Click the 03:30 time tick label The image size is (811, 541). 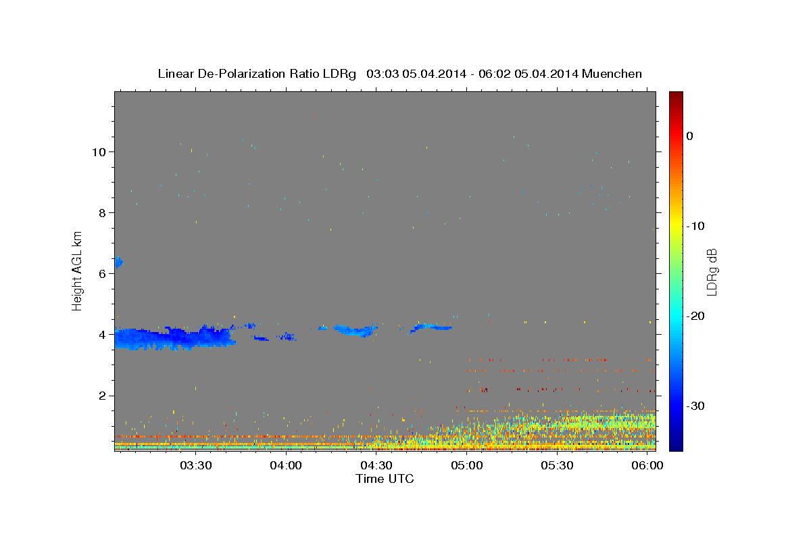click(196, 465)
